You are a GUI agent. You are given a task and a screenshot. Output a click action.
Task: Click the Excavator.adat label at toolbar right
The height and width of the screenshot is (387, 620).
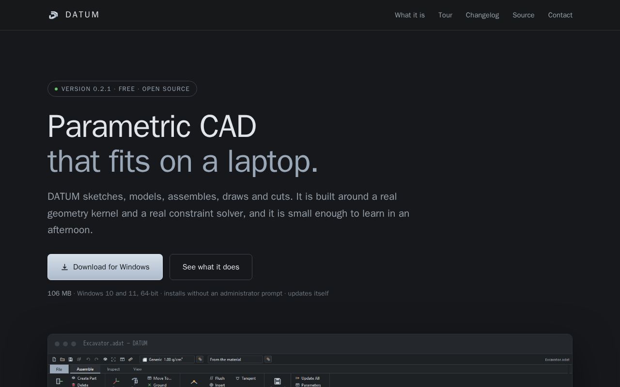pos(557,359)
